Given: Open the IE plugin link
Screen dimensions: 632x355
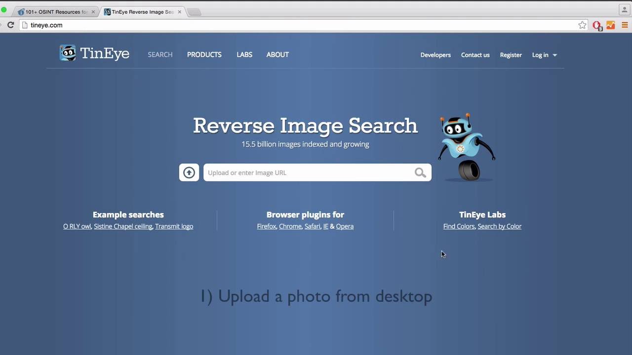Looking at the screenshot, I should pos(325,226).
